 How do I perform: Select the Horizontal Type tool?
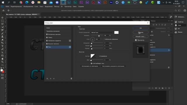pyautogui.click(x=2, y=46)
